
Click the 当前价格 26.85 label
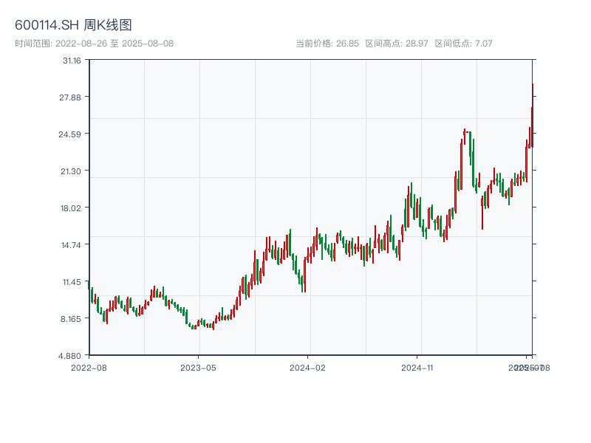tap(327, 44)
